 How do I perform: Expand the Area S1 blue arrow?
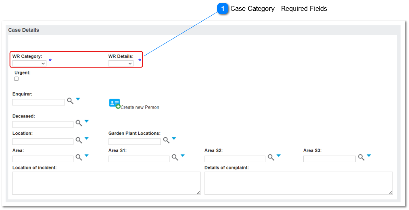click(183, 156)
